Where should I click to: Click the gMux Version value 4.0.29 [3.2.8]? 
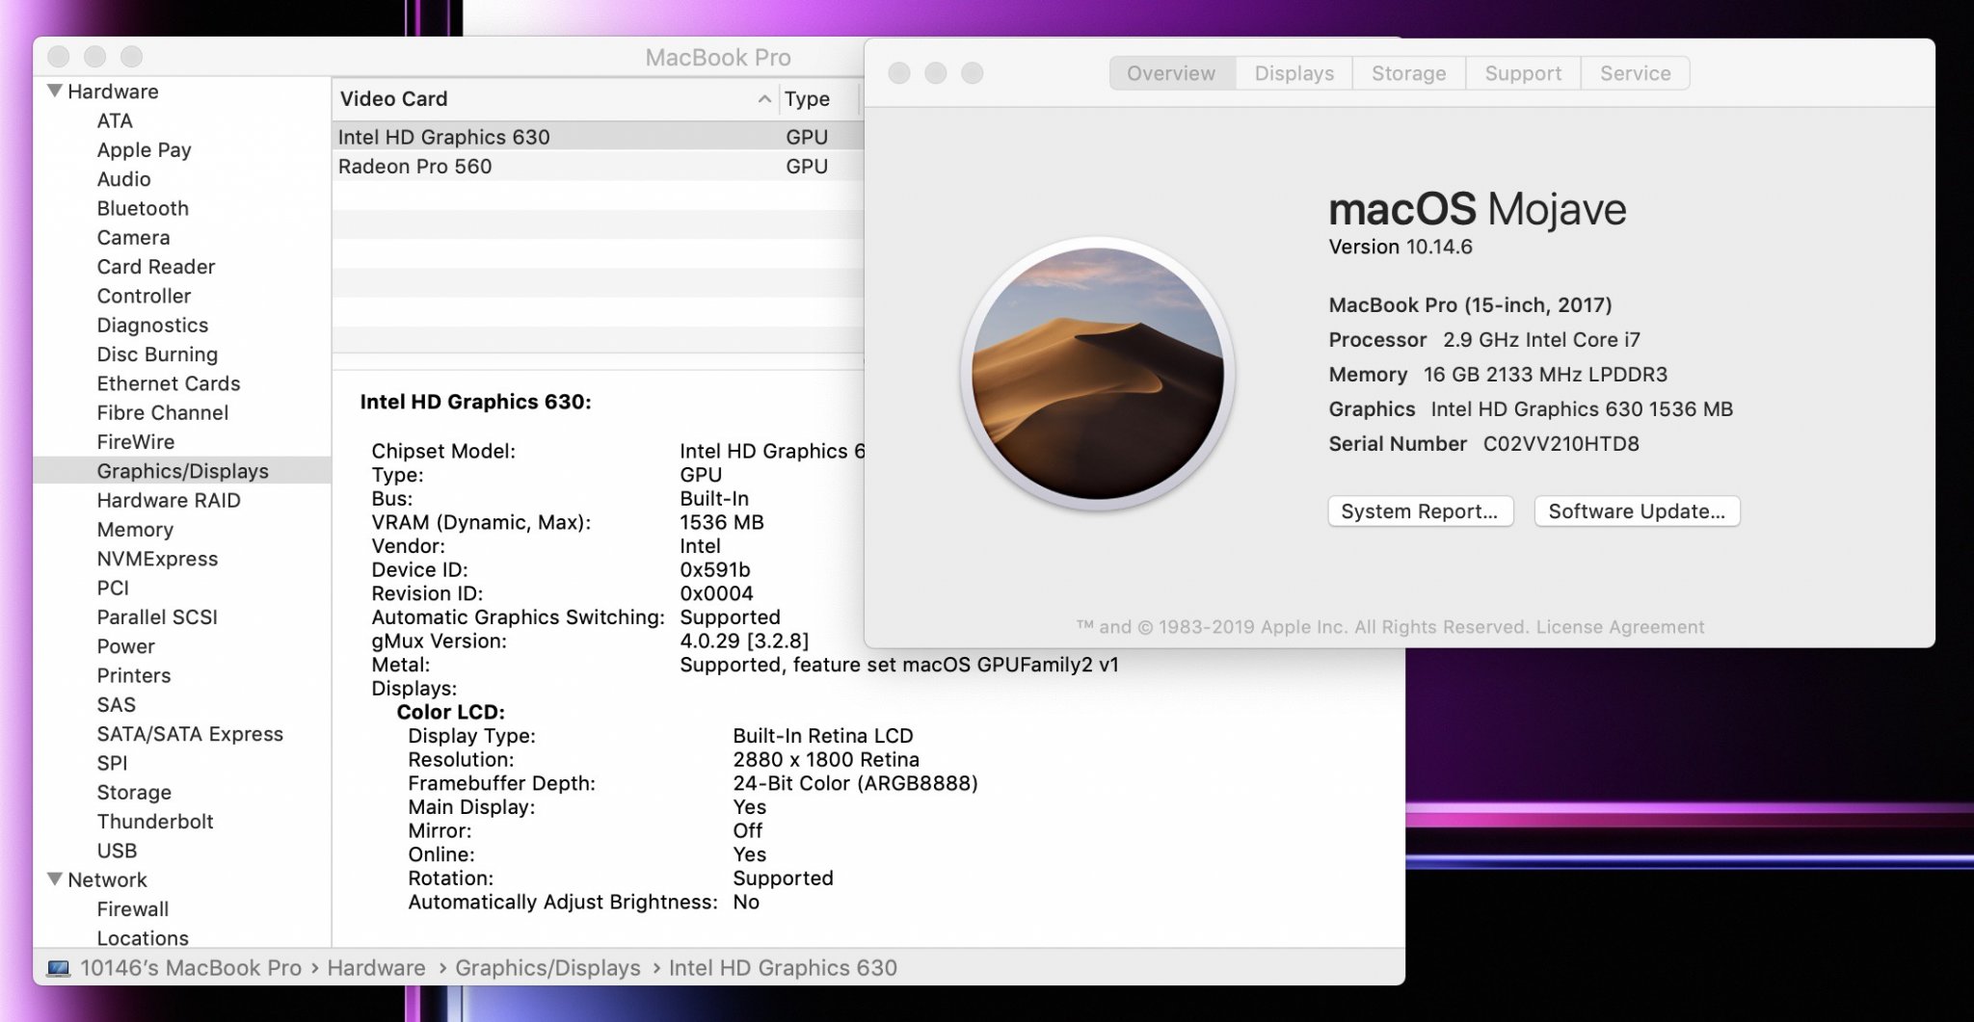[x=744, y=641]
